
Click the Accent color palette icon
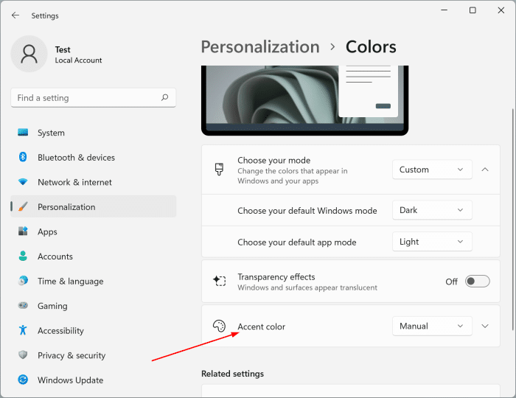coord(219,326)
